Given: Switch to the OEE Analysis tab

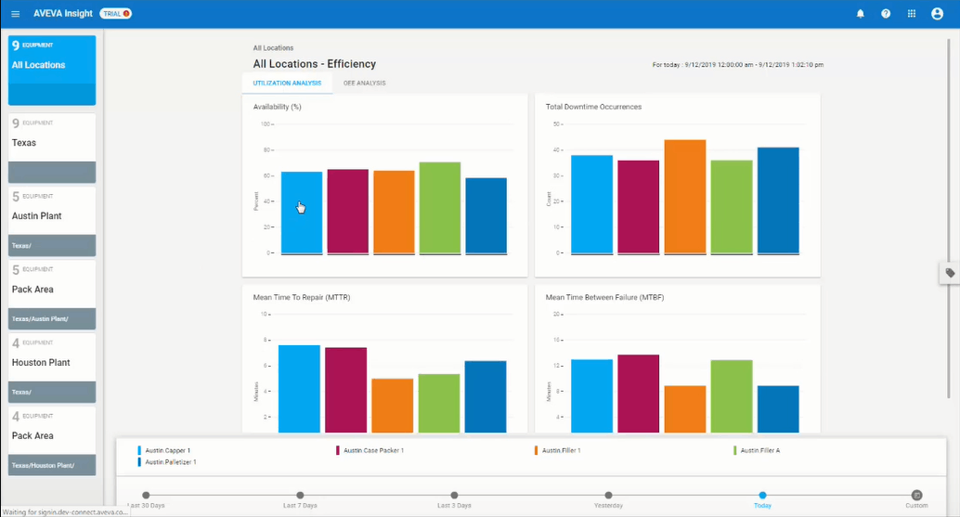Looking at the screenshot, I should point(364,84).
